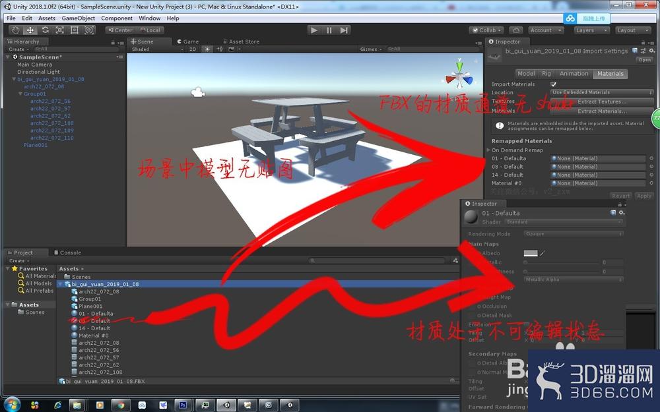Toggle Import Materials checkbox
Screen dimensions: 660x412
[554, 84]
